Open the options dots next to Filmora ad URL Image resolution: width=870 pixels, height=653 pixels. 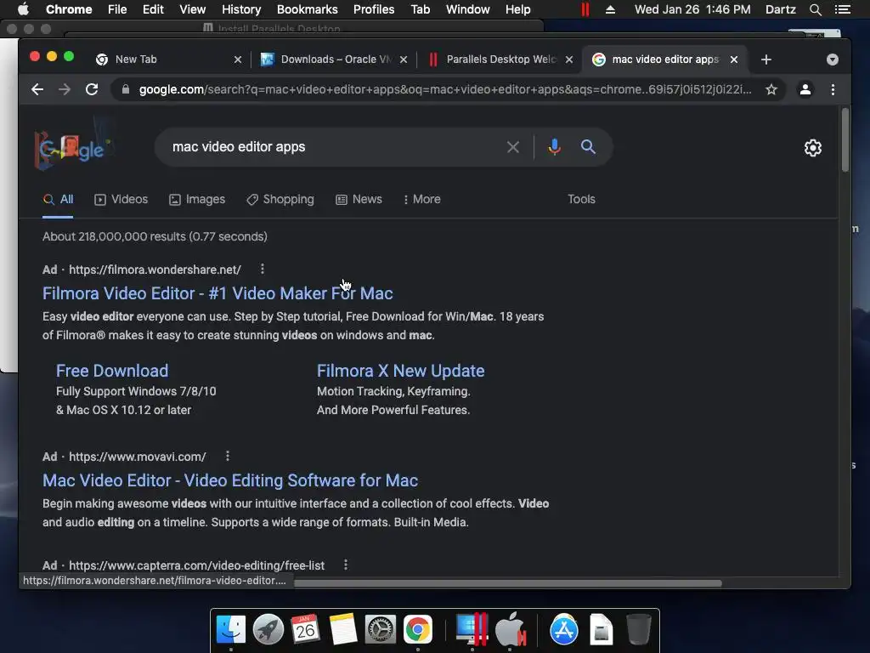coord(263,270)
